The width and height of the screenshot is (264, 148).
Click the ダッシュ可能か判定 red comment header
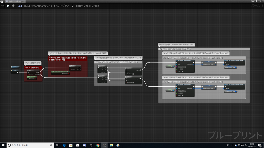(33, 68)
